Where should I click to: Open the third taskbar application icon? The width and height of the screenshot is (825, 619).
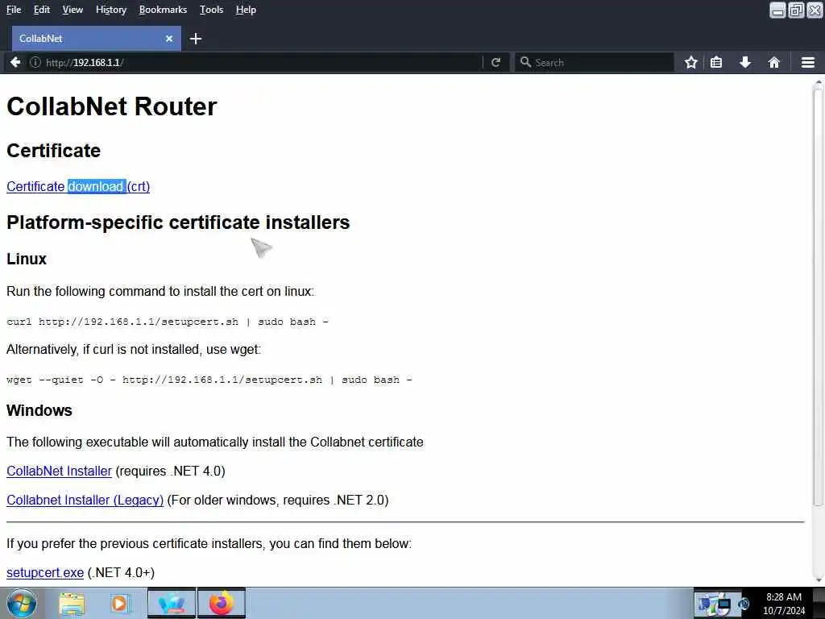click(172, 603)
